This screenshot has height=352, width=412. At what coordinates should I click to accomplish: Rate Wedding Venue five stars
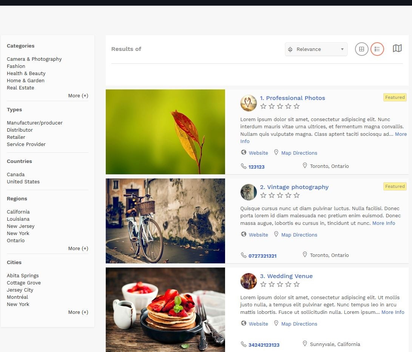coord(297,284)
